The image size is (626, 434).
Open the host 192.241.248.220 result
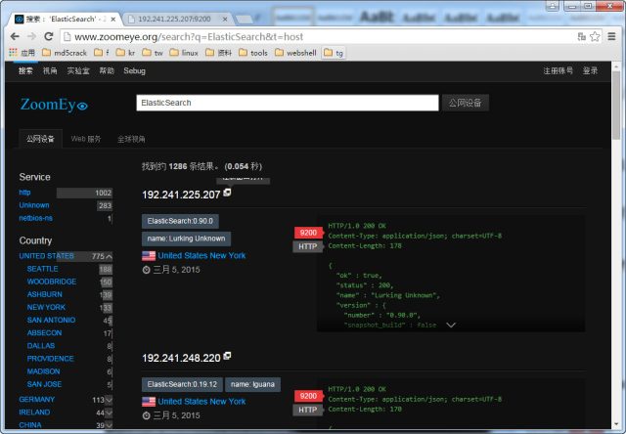[181, 358]
